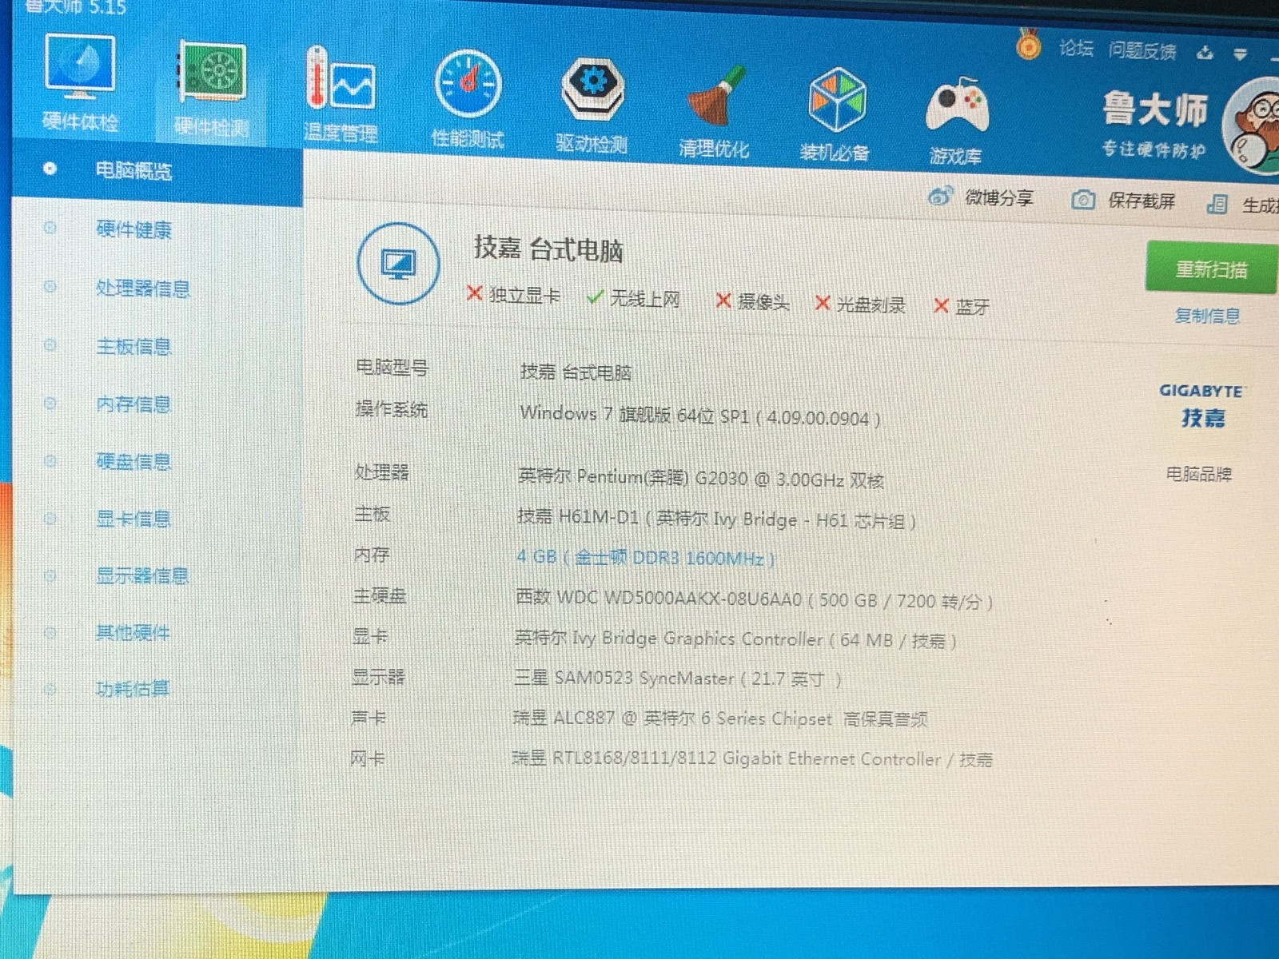This screenshot has width=1279, height=959.
Task: Click the 电脑品牌 label
Action: click(1198, 474)
